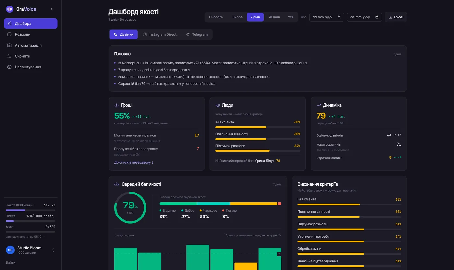The height and width of the screenshot is (270, 454).
Task: Click the Оцінено дзвінків label
Action: (x=329, y=135)
